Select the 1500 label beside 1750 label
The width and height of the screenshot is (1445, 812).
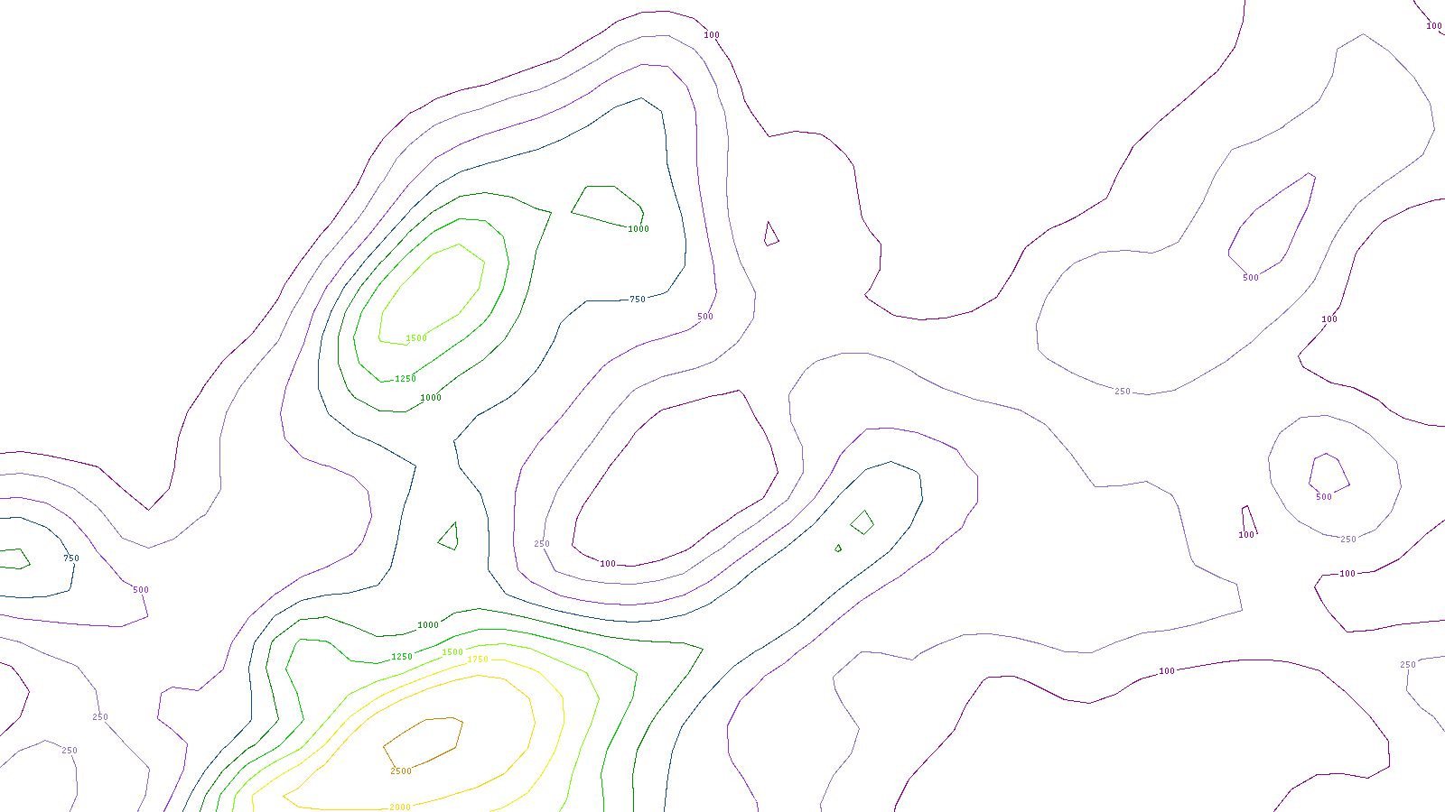pyautogui.click(x=452, y=652)
